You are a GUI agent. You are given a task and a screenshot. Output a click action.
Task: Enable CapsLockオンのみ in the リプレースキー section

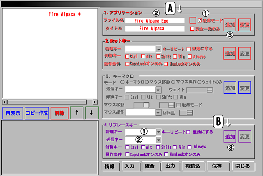[x=127, y=154]
